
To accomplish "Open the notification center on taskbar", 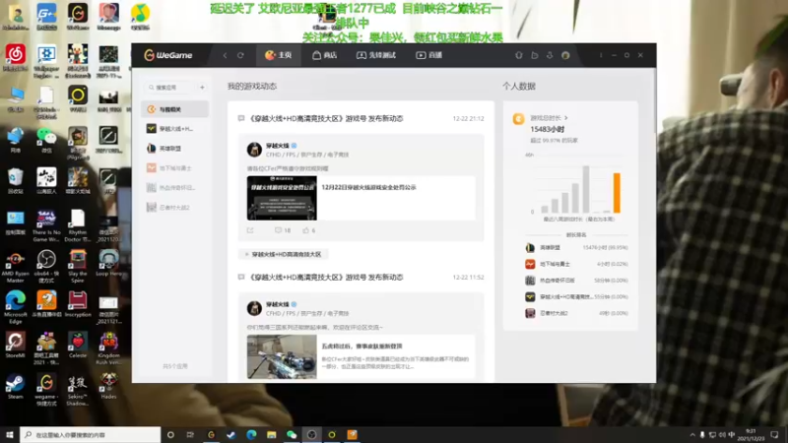I will (x=774, y=435).
